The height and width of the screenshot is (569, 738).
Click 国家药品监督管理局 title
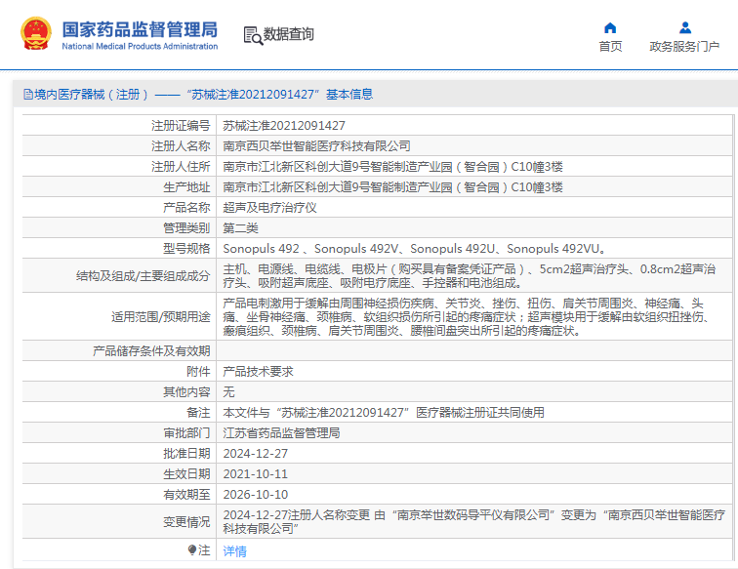140,29
